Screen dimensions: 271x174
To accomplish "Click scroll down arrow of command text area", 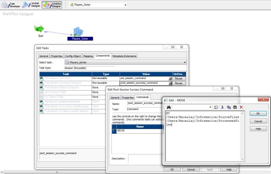I will tap(243, 159).
